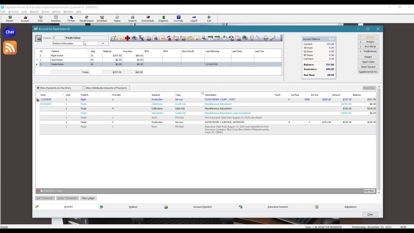
Task: Click the red cross medical icon
Action: [127, 38]
